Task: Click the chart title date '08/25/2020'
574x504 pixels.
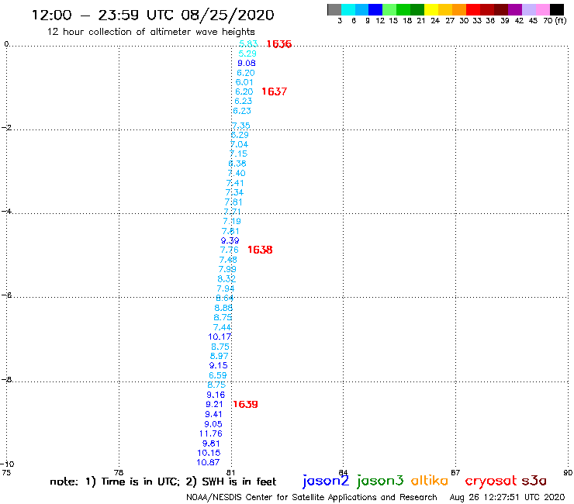Action: (227, 15)
